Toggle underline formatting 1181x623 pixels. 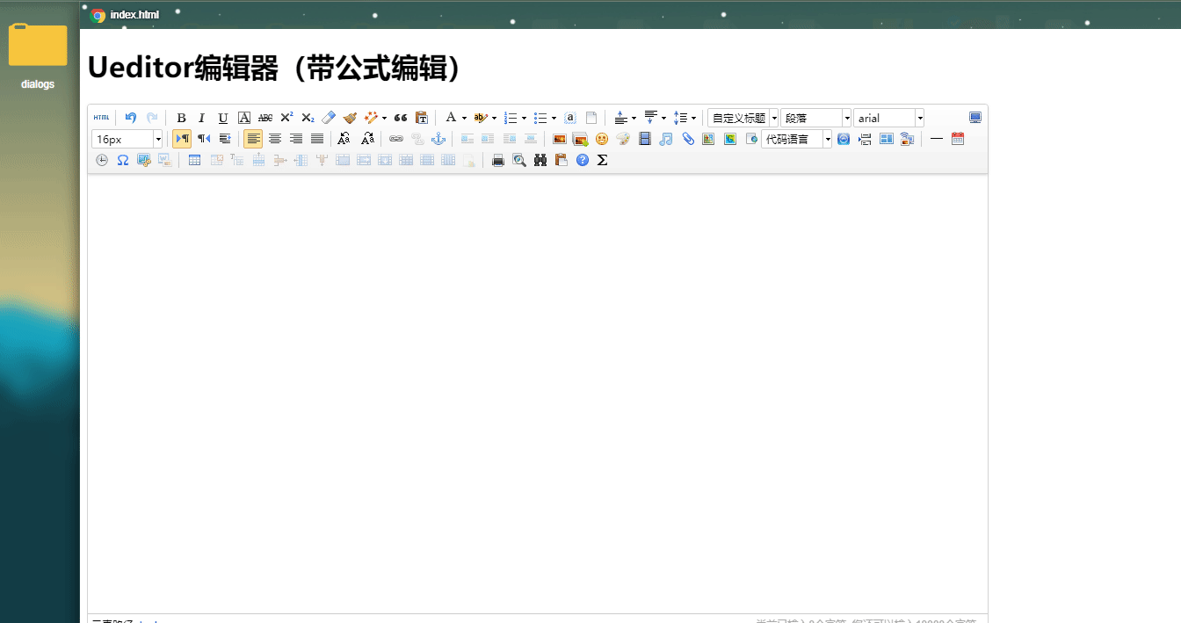pos(223,118)
